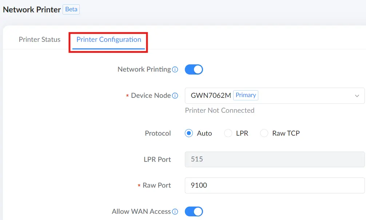Open the Printer Configuration tab
Viewport: 366px width, 220px height.
click(x=109, y=39)
